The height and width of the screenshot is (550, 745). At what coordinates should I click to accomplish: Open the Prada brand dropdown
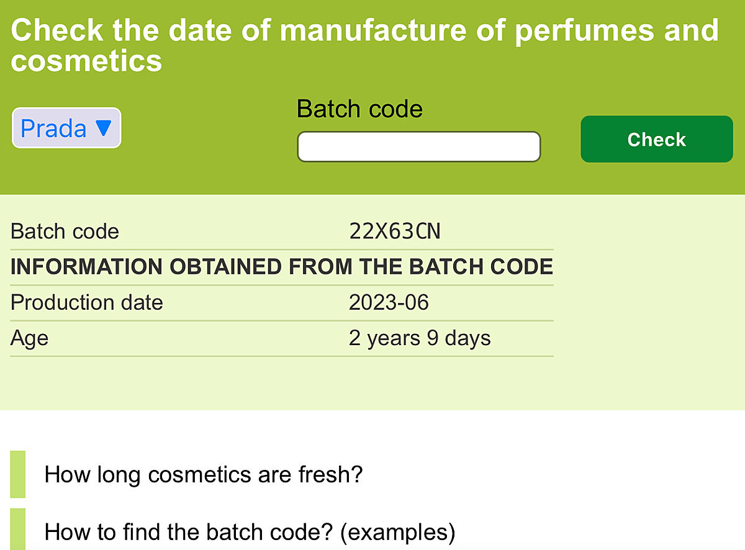click(x=66, y=128)
